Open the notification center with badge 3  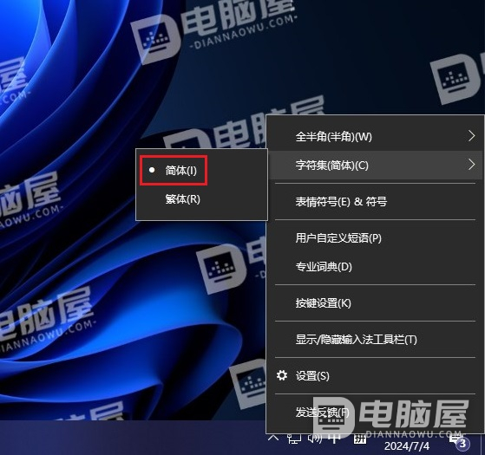[x=459, y=442]
